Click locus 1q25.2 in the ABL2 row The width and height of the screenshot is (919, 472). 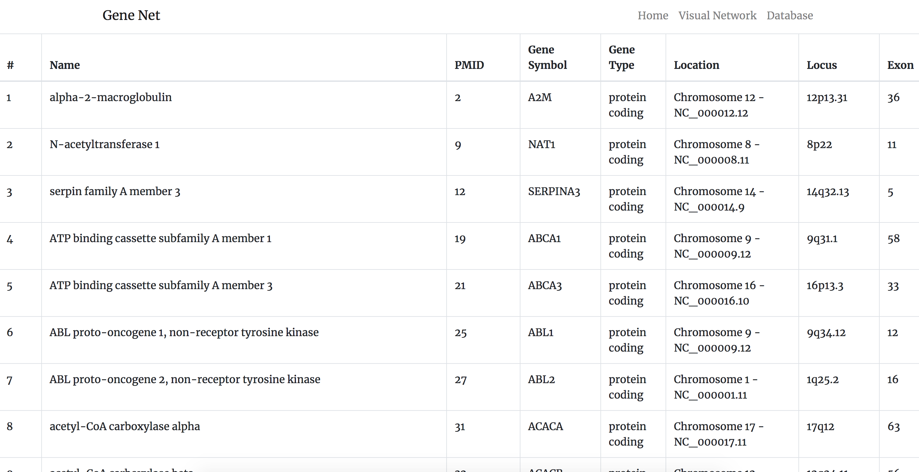pos(822,380)
